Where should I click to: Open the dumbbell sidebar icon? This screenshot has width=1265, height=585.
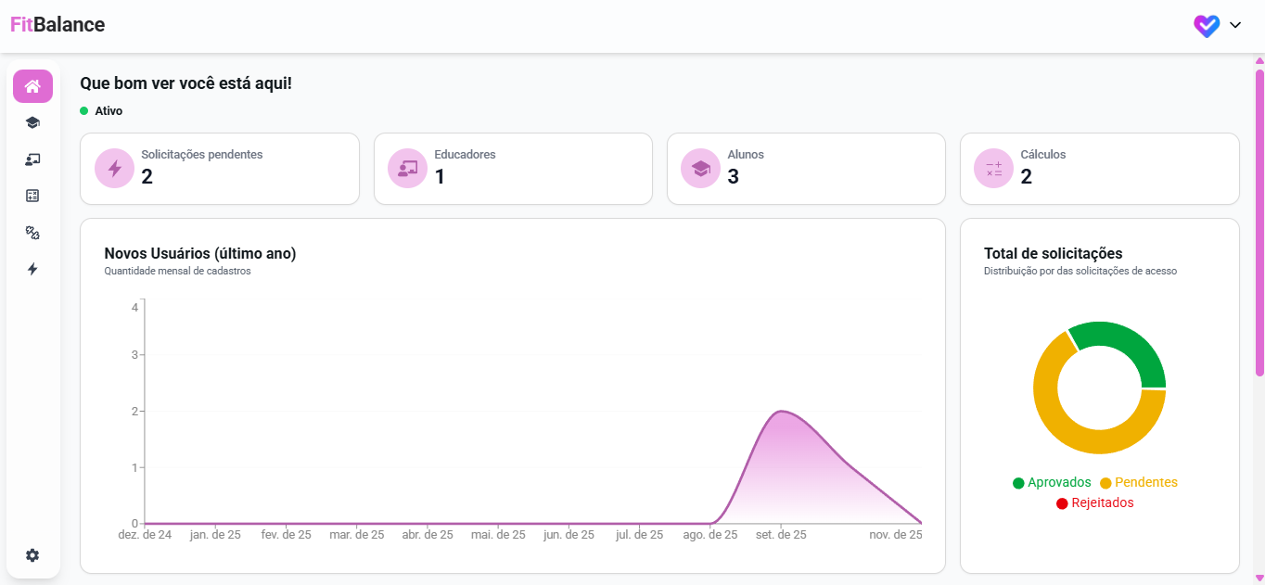click(32, 233)
